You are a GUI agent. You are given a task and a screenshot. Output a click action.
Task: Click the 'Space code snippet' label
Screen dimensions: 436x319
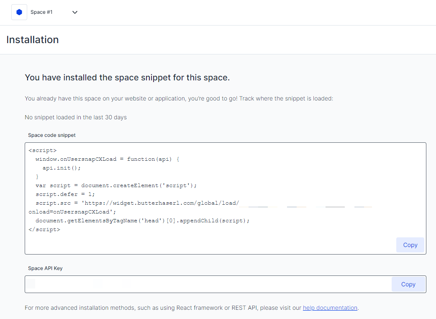(x=52, y=135)
